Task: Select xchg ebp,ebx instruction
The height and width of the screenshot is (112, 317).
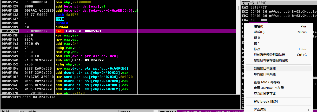Action: point(68,64)
